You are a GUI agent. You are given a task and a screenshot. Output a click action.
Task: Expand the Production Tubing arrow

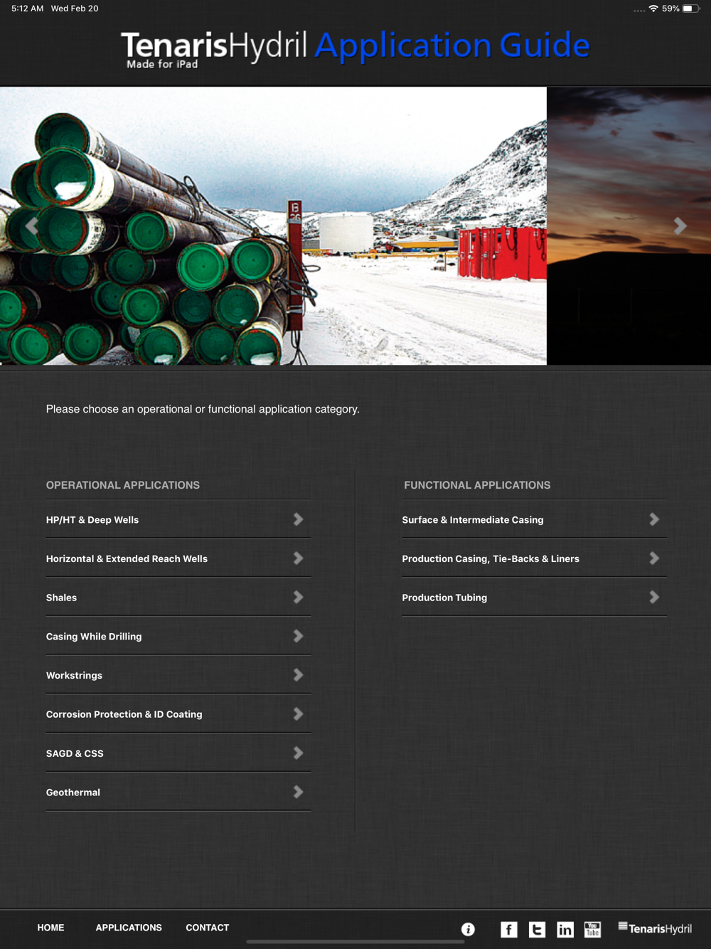point(654,598)
